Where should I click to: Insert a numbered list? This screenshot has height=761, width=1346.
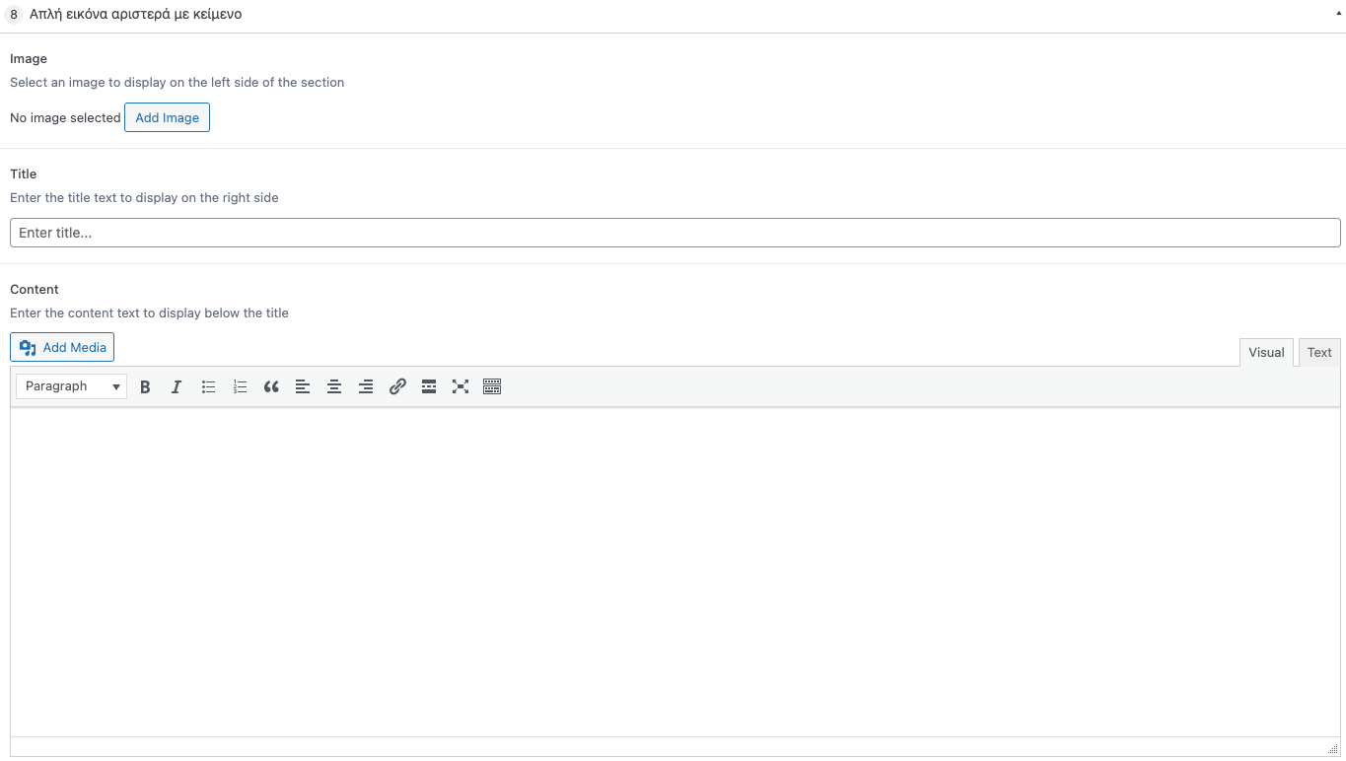(x=240, y=386)
